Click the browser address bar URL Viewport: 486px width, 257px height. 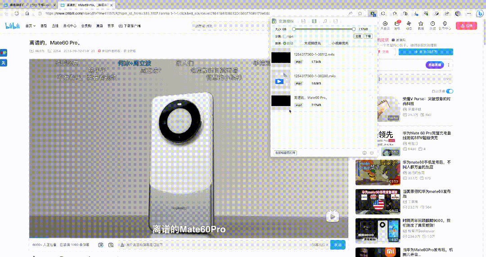tap(157, 13)
